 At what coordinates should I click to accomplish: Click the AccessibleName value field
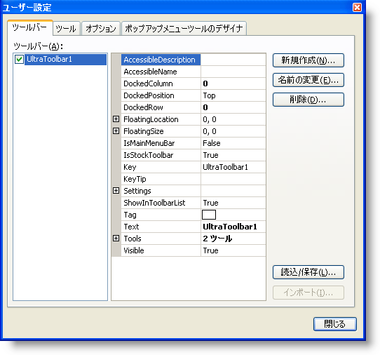(x=233, y=72)
